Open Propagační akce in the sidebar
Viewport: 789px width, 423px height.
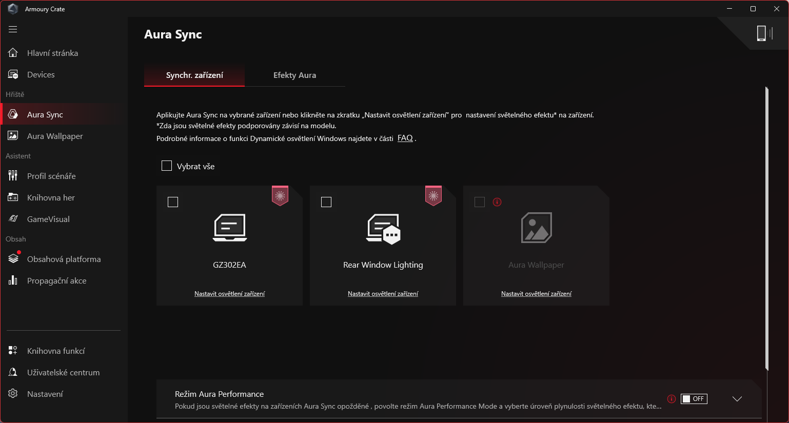[x=64, y=280]
